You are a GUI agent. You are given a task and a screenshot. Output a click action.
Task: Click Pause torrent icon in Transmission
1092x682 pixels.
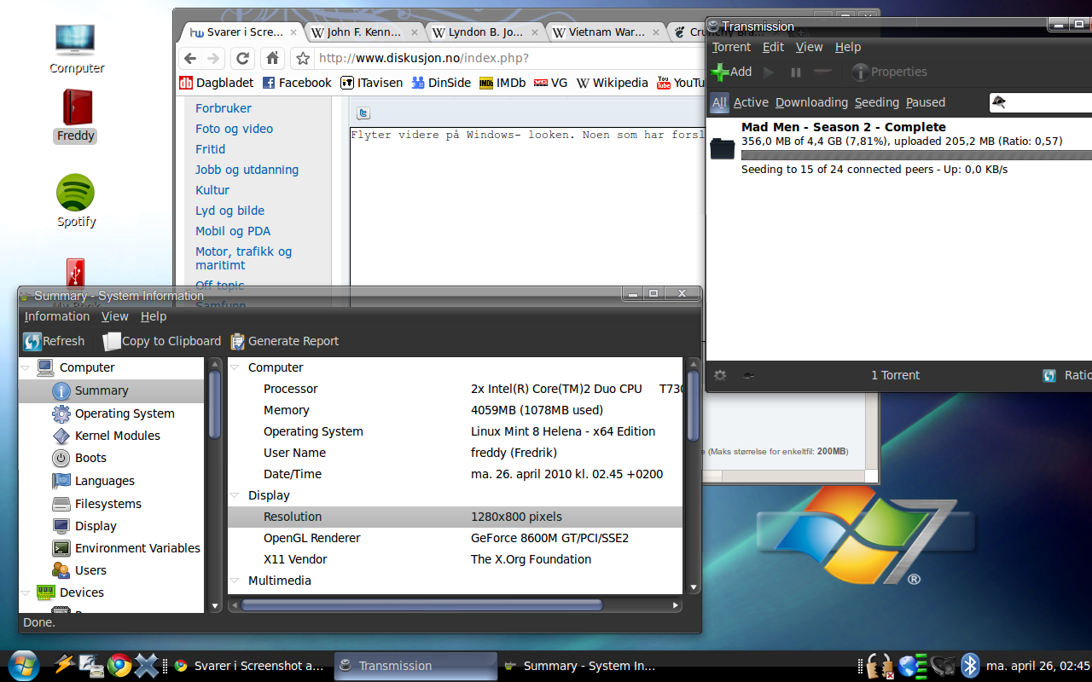(x=796, y=72)
